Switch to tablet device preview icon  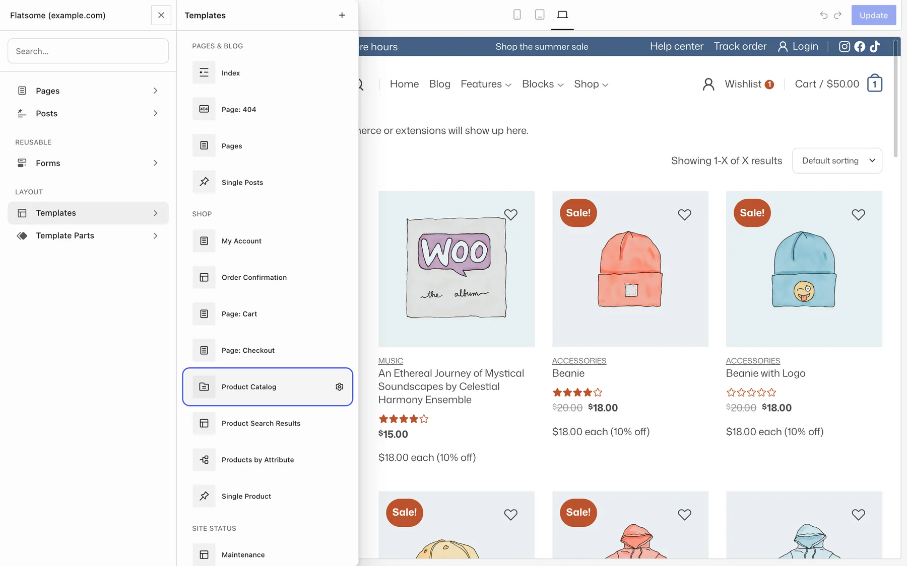click(540, 15)
